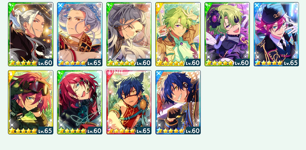Select the long gray-haired card with the white robe

click(x=129, y=34)
